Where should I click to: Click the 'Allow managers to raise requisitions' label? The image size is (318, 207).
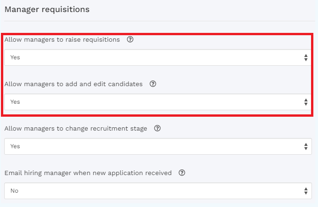tap(62, 40)
